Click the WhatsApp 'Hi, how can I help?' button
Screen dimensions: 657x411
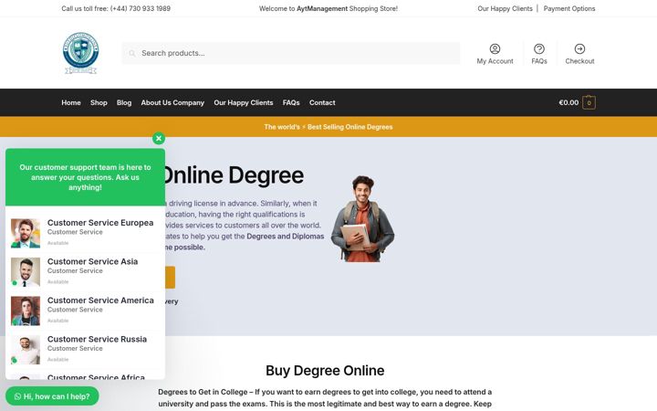(x=52, y=396)
